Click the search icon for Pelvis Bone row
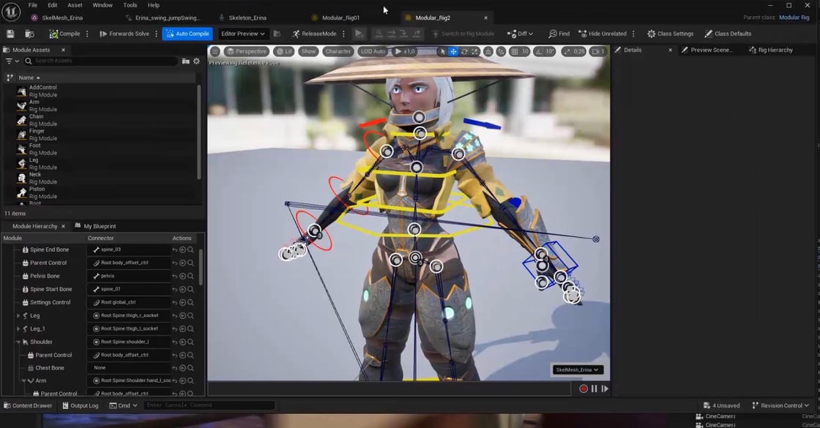This screenshot has width=820, height=428. pyautogui.click(x=190, y=276)
